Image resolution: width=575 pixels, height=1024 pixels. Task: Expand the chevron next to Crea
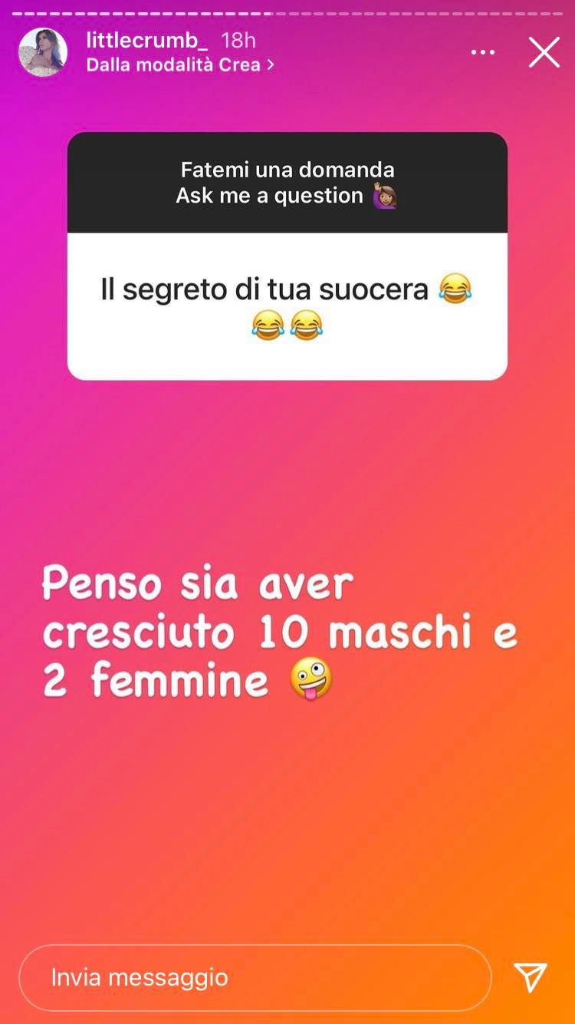(270, 65)
